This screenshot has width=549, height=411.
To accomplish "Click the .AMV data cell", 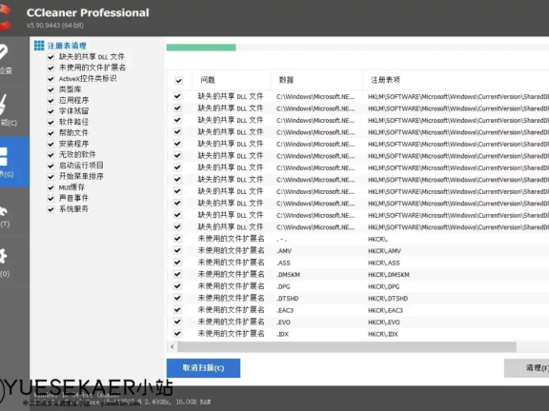I will click(x=284, y=251).
